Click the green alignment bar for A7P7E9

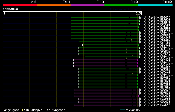(109, 42)
